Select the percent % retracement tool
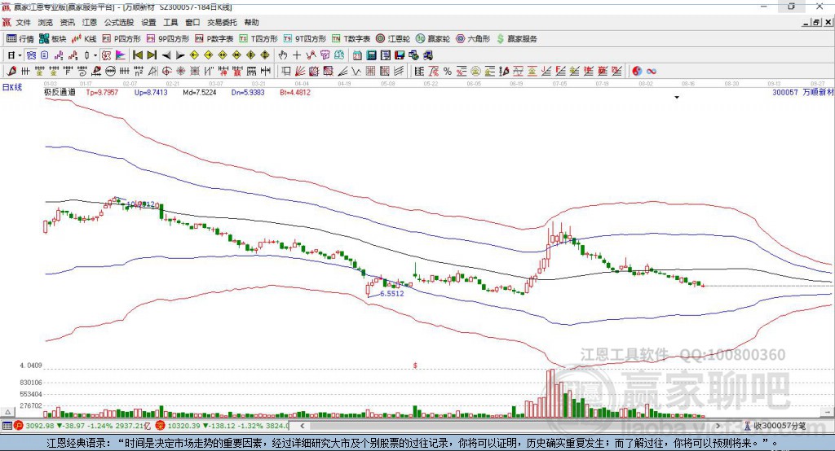 [x=448, y=72]
